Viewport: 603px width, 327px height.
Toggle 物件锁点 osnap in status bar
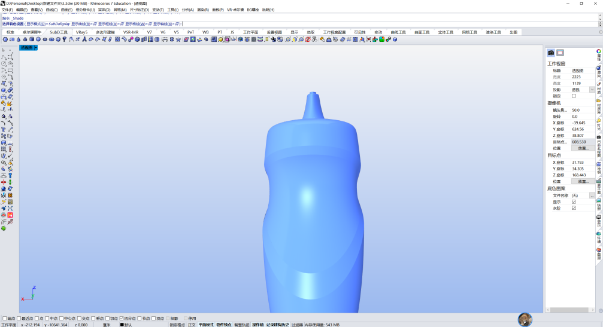(x=224, y=325)
